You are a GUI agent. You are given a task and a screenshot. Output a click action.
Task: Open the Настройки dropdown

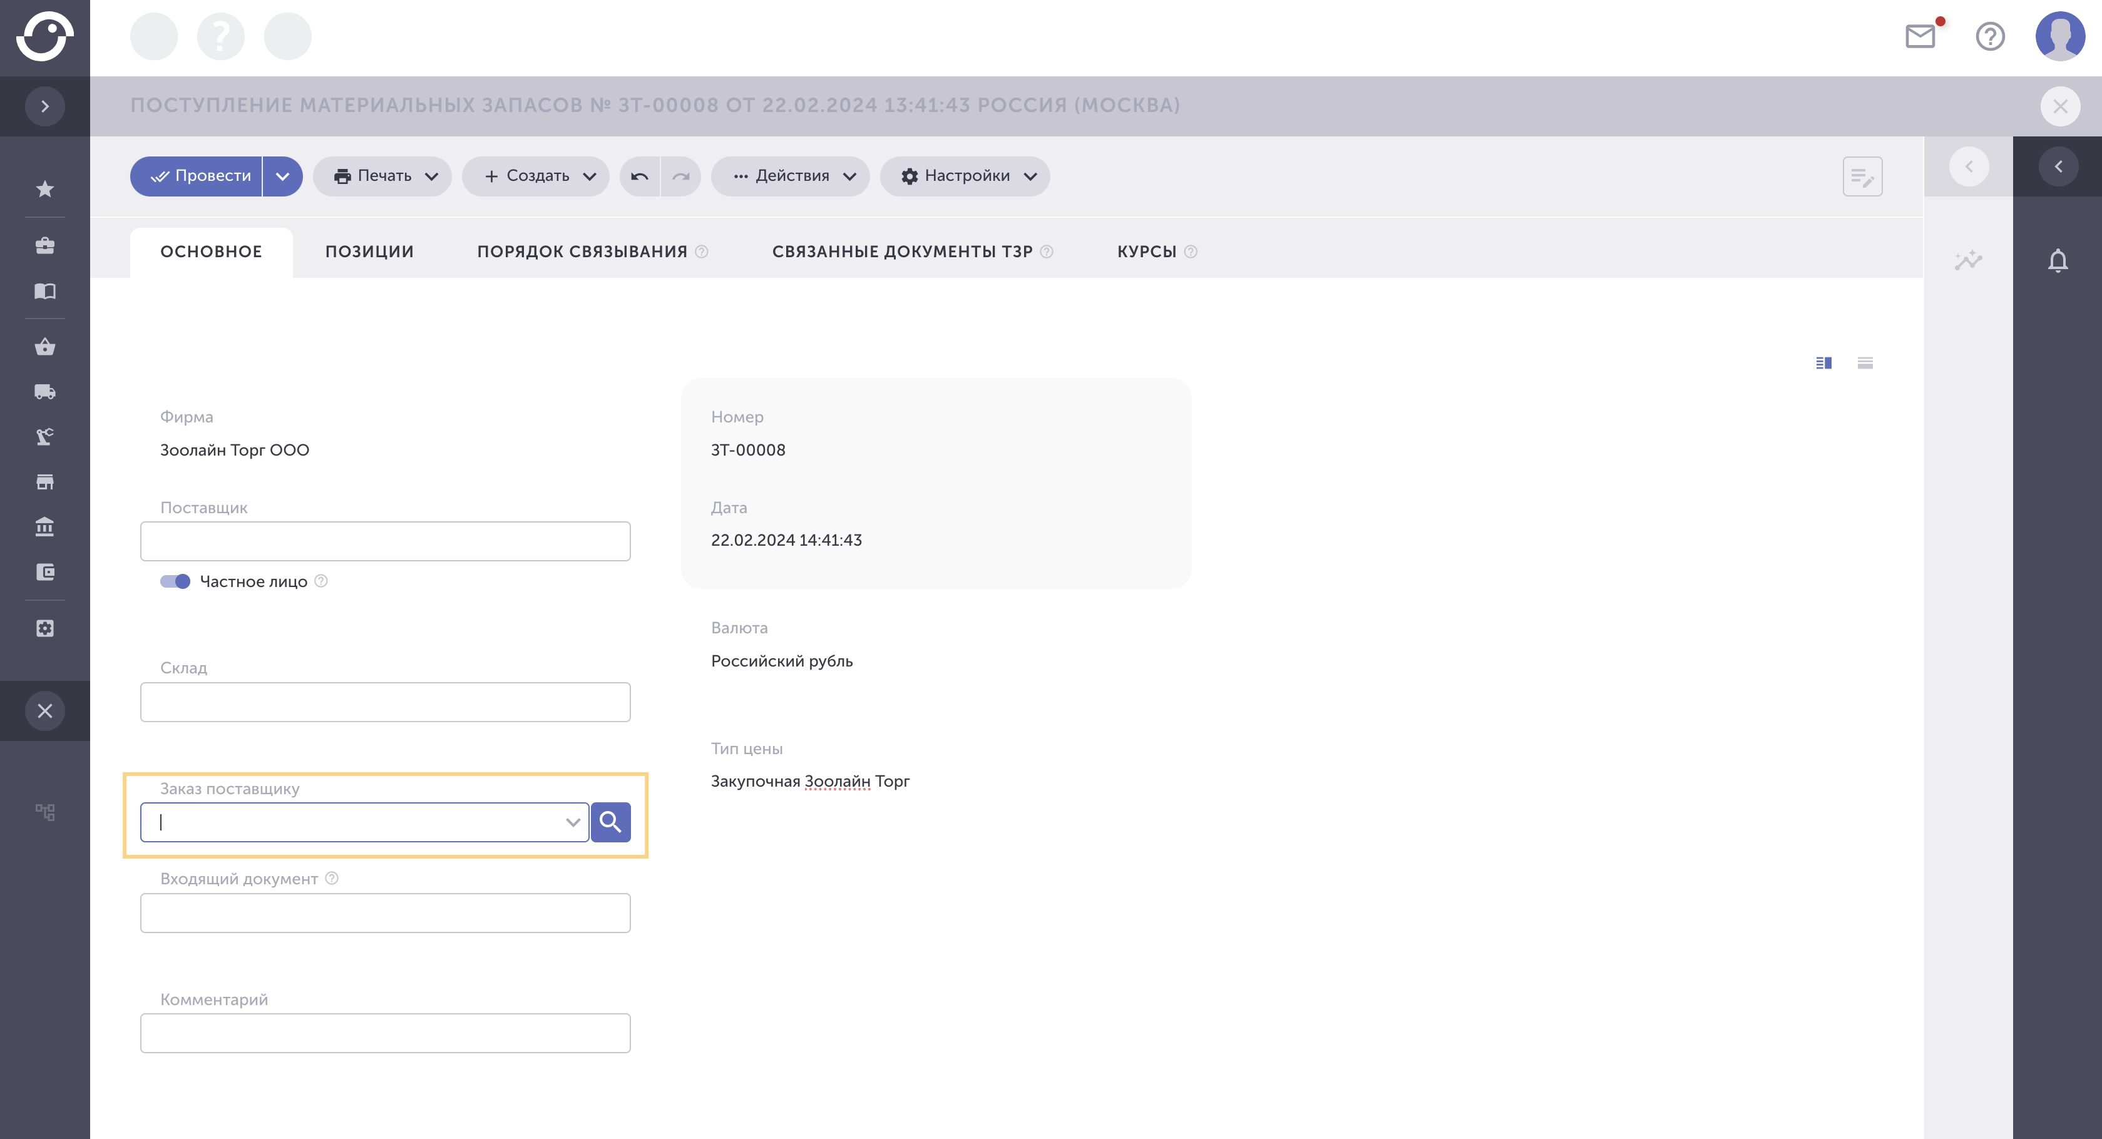[965, 176]
